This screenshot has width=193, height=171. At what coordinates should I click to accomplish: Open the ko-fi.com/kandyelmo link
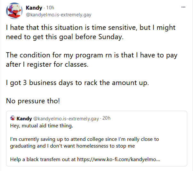coord(118,159)
